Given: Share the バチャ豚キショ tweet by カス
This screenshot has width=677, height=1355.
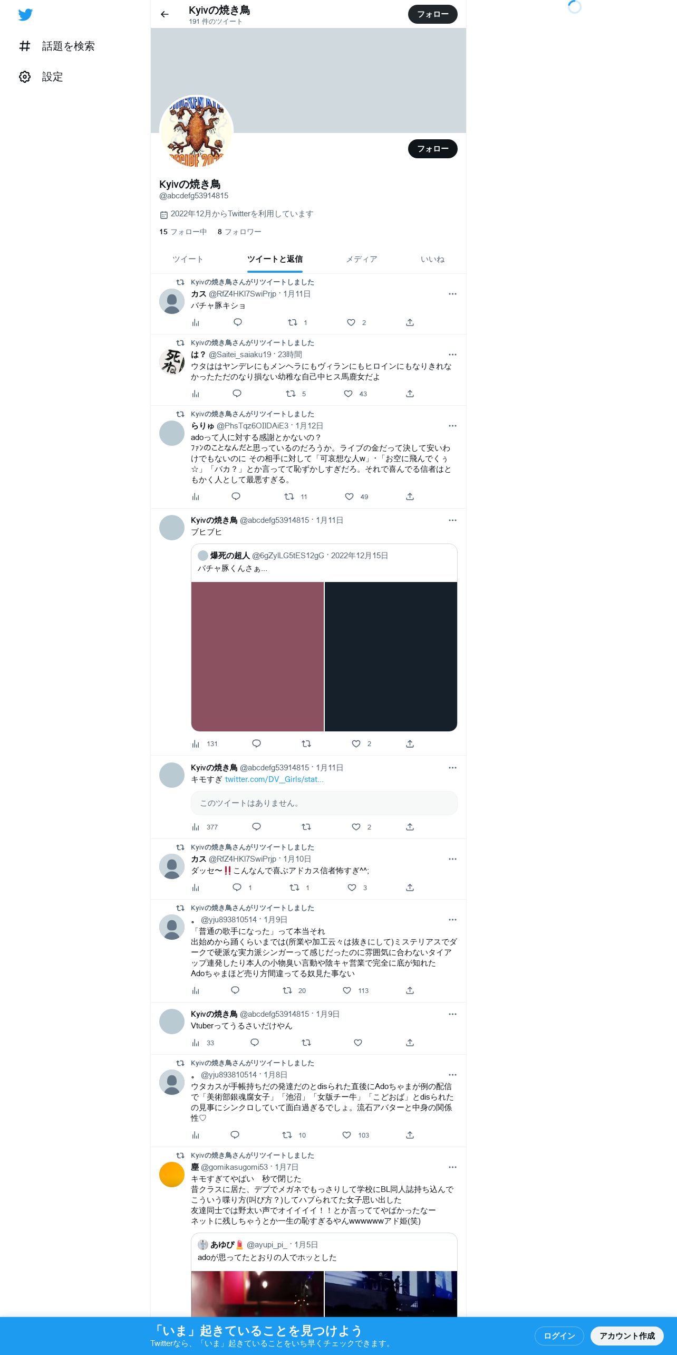Looking at the screenshot, I should (x=410, y=322).
